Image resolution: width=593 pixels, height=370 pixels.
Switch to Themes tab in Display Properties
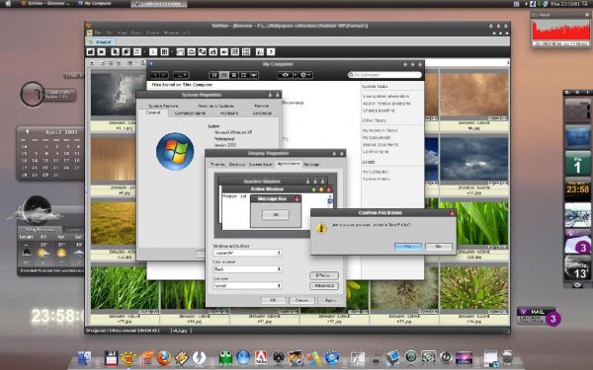pyautogui.click(x=217, y=165)
